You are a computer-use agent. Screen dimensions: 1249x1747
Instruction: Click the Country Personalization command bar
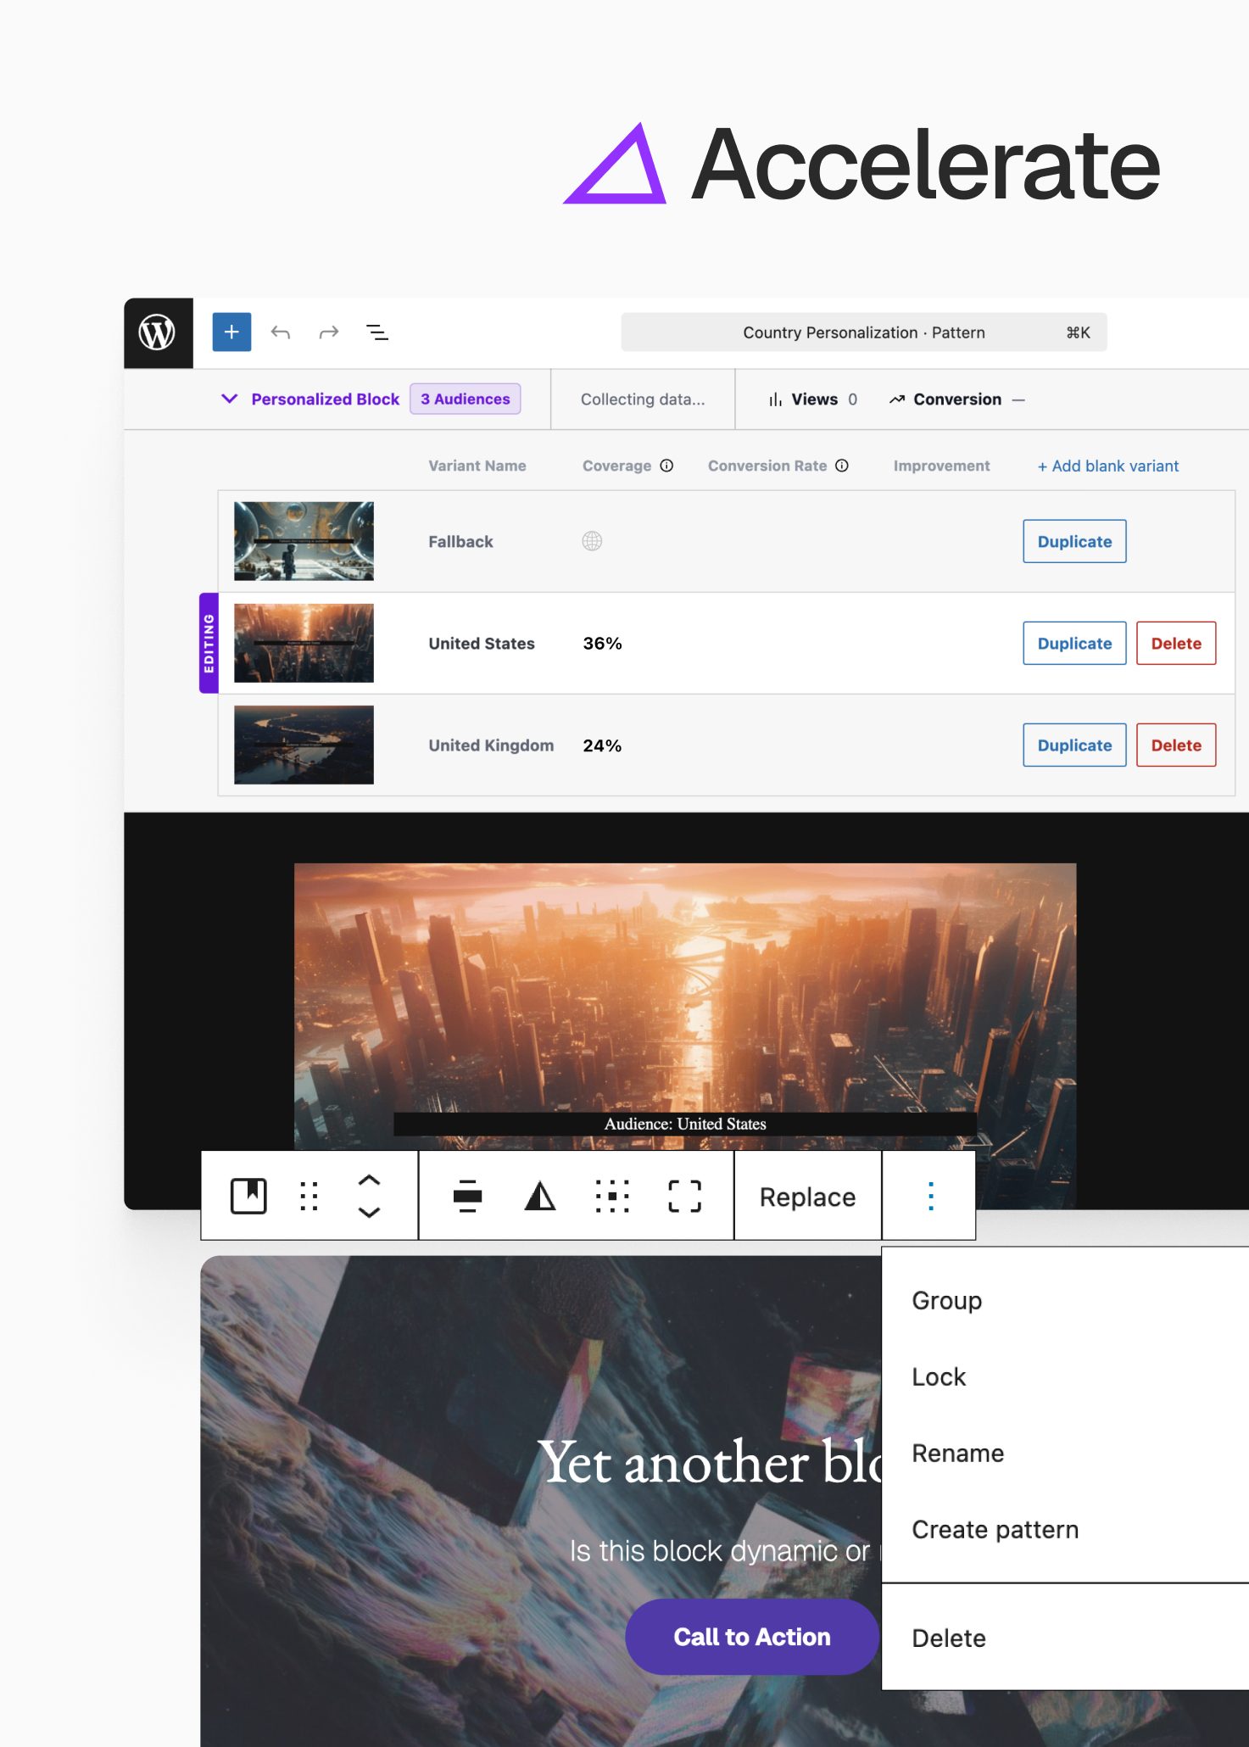click(863, 332)
